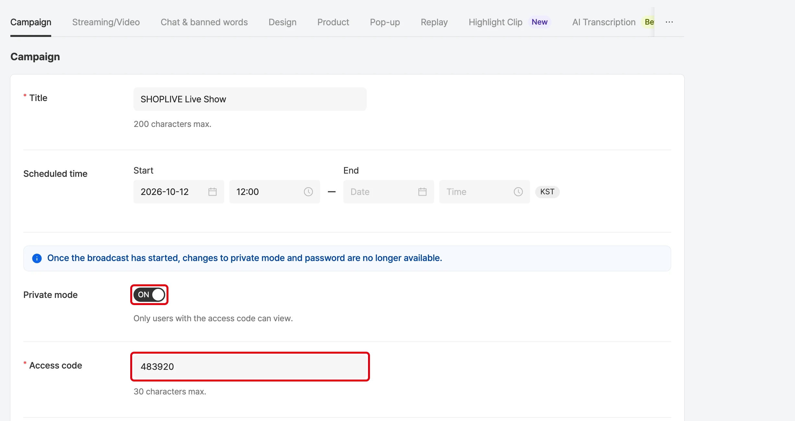This screenshot has width=795, height=421.
Task: Click the '30 characters max.' hint text
Action: [170, 392]
